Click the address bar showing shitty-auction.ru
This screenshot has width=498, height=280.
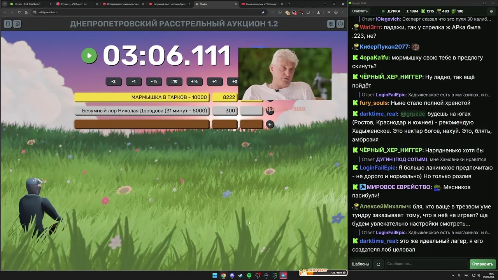[x=149, y=12]
